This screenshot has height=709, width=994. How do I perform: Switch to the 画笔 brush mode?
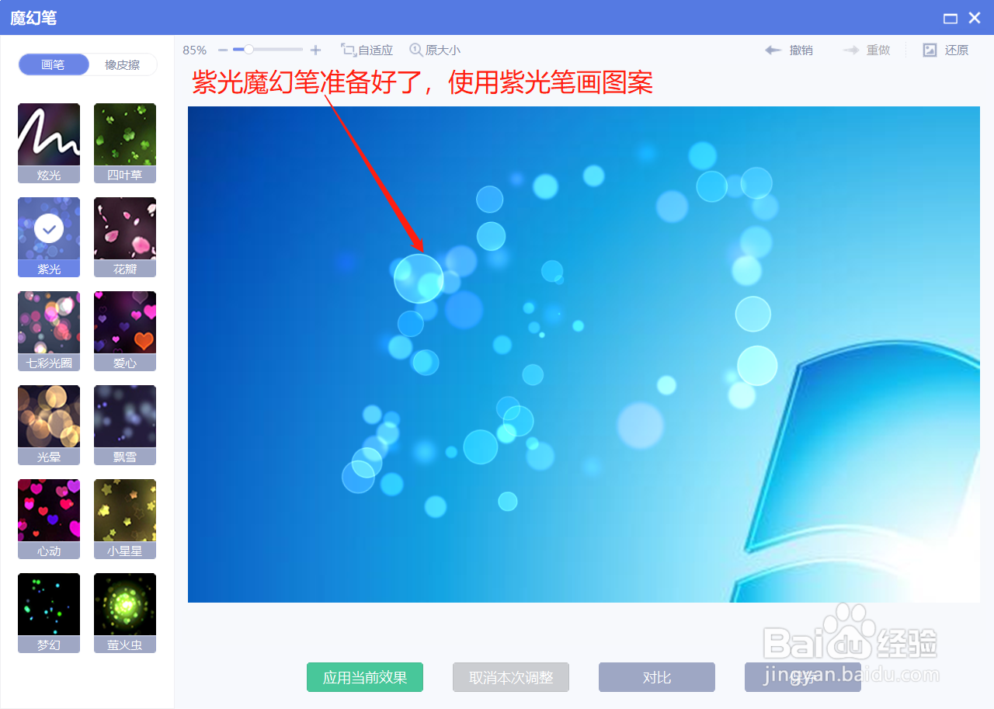point(54,64)
